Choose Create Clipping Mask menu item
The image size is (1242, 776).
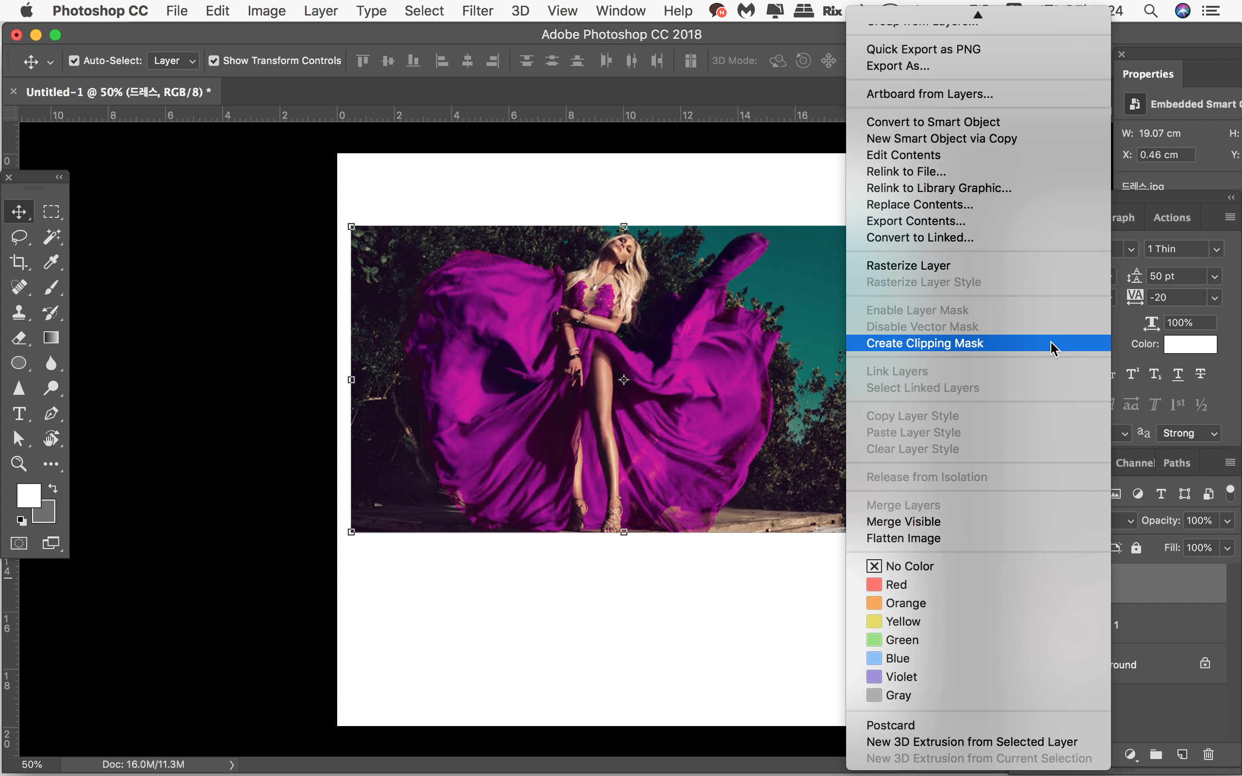[x=924, y=343]
